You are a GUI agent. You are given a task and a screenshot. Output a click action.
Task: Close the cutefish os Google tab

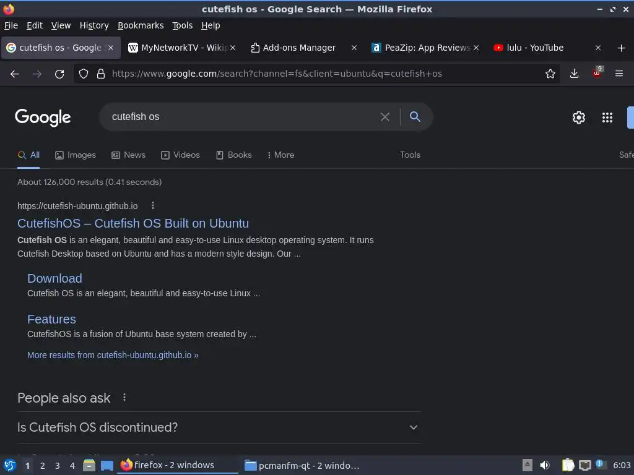click(x=111, y=48)
